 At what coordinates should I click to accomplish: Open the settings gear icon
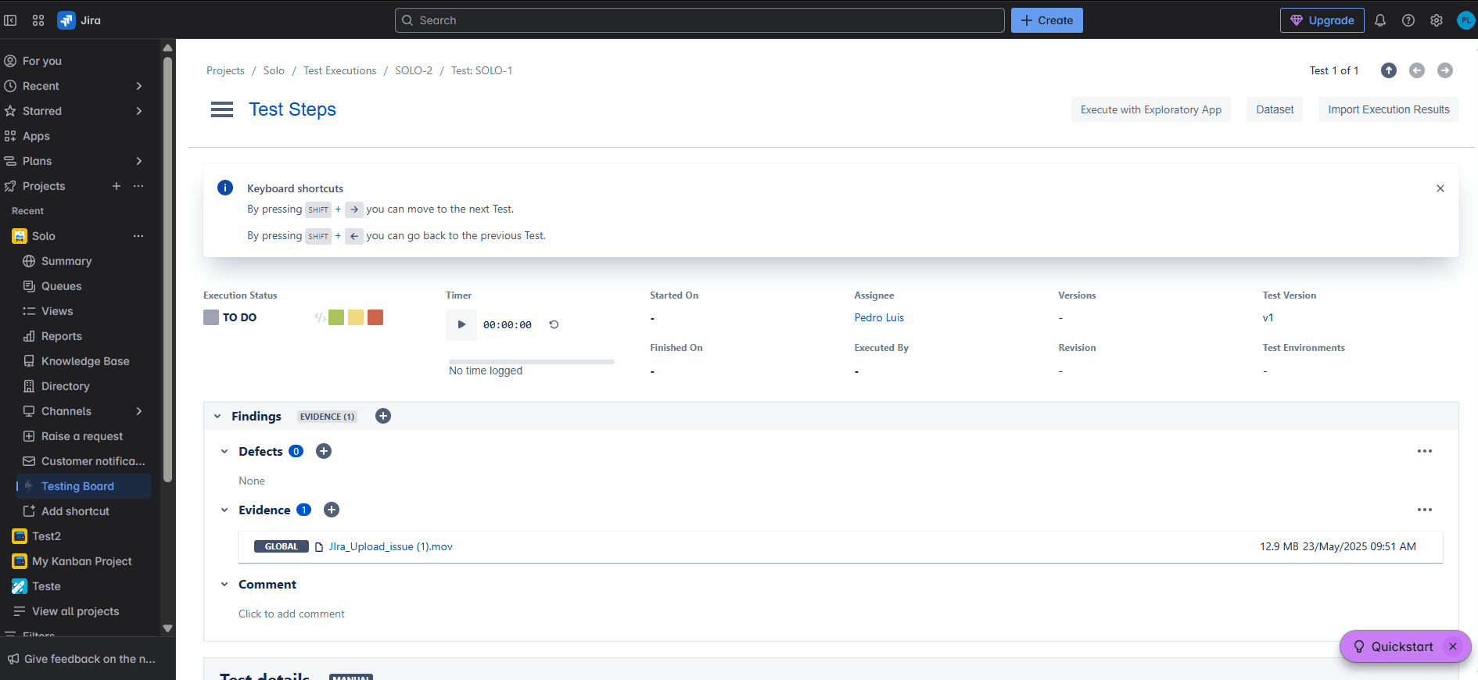(x=1437, y=20)
